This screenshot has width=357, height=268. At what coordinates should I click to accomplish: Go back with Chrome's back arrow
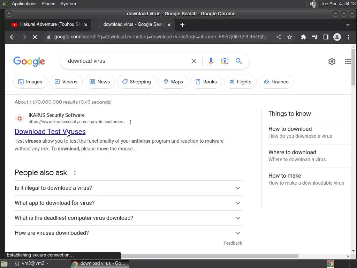[x=13, y=37]
